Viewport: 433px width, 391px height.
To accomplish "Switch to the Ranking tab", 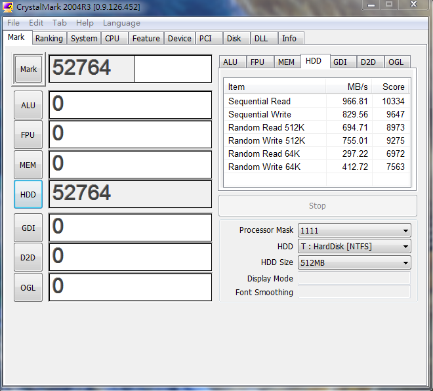I will 49,39.
